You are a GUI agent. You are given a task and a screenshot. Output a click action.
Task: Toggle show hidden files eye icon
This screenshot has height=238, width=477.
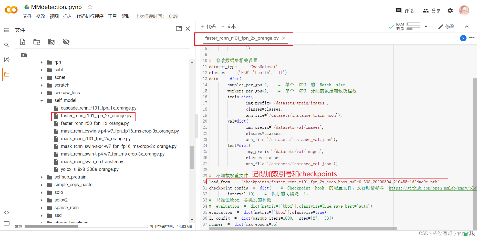[x=66, y=42]
